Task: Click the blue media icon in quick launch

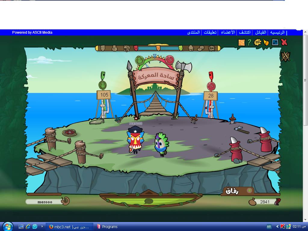Action: [35, 226]
